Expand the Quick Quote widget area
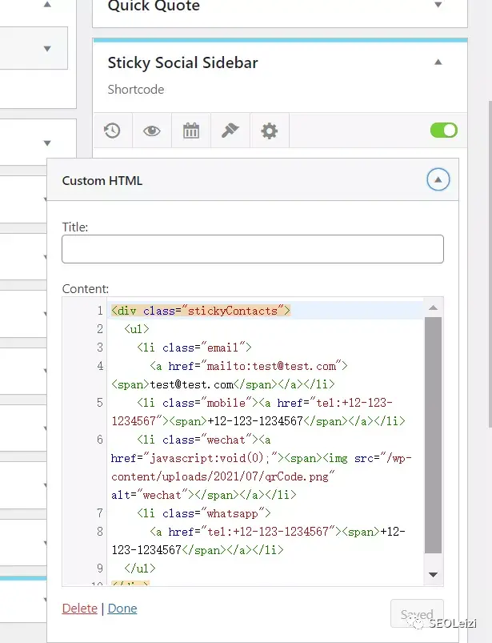 click(x=438, y=5)
